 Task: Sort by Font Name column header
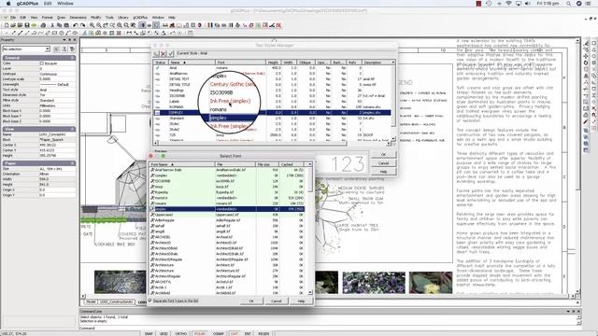(x=181, y=164)
